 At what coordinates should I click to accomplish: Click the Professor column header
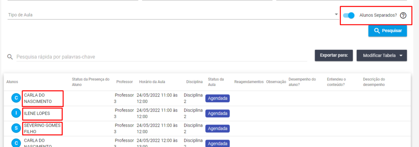click(124, 82)
